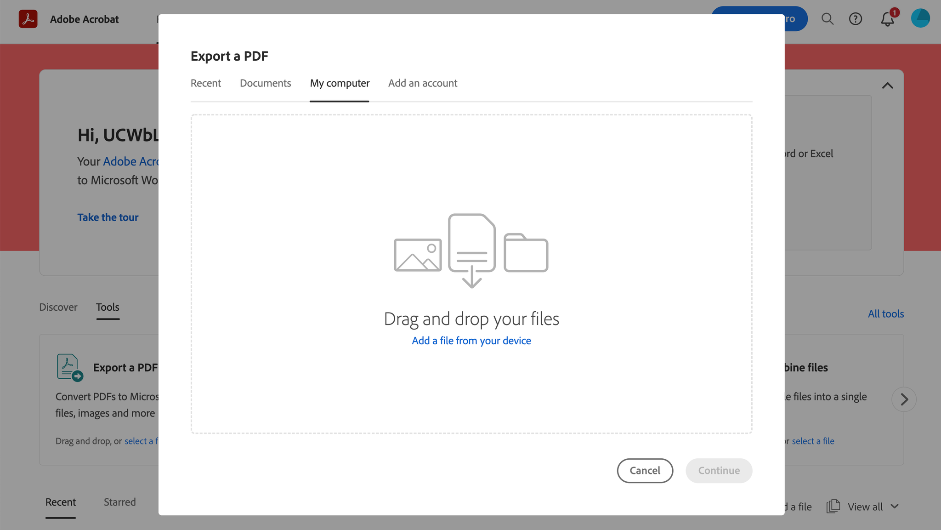Show next tools with right arrow
941x530 pixels.
point(904,399)
